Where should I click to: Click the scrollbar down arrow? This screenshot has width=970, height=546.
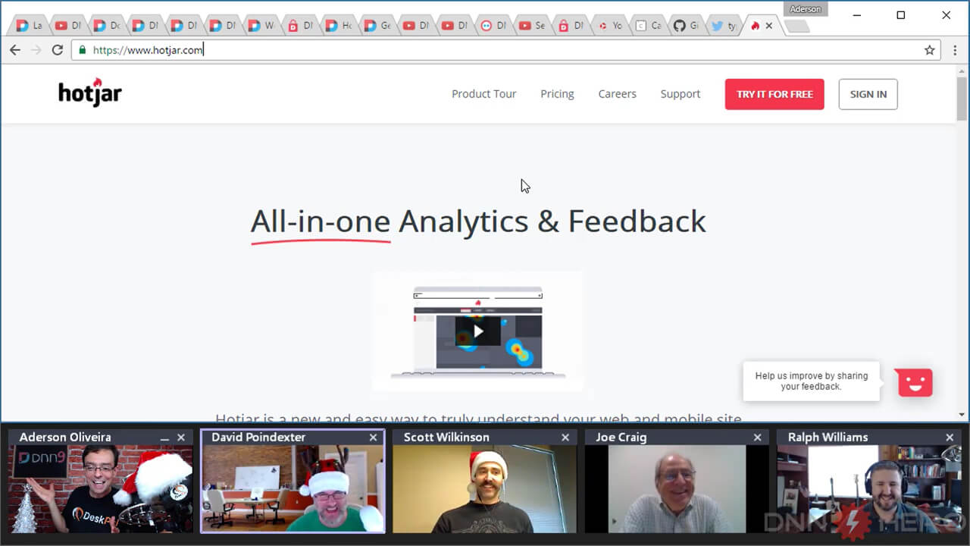tap(962, 415)
